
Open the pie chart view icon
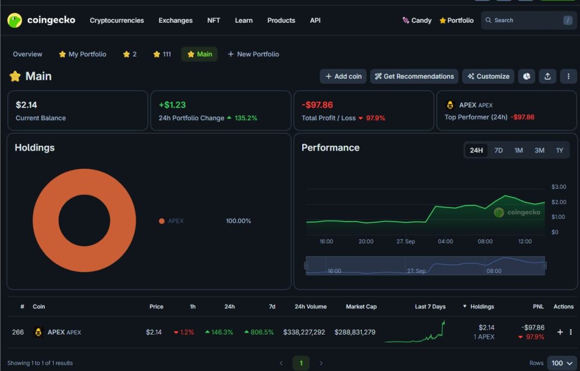pyautogui.click(x=526, y=76)
